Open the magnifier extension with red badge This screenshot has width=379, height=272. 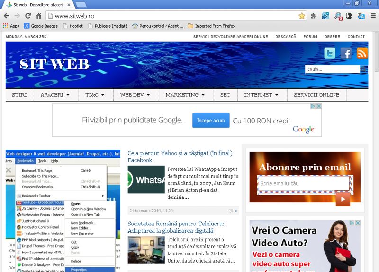338,16
